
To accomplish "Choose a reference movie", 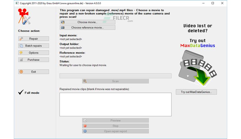I will point(87,28).
